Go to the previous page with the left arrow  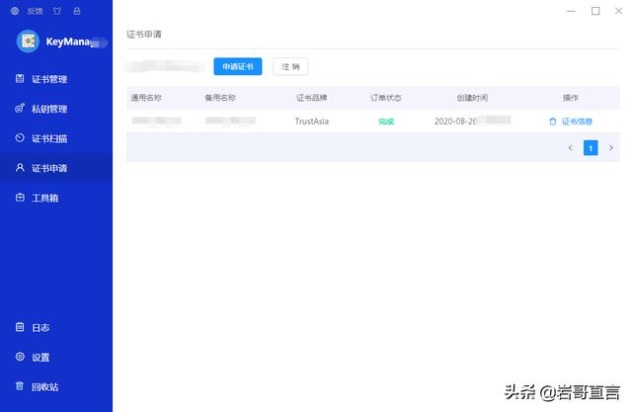point(571,148)
